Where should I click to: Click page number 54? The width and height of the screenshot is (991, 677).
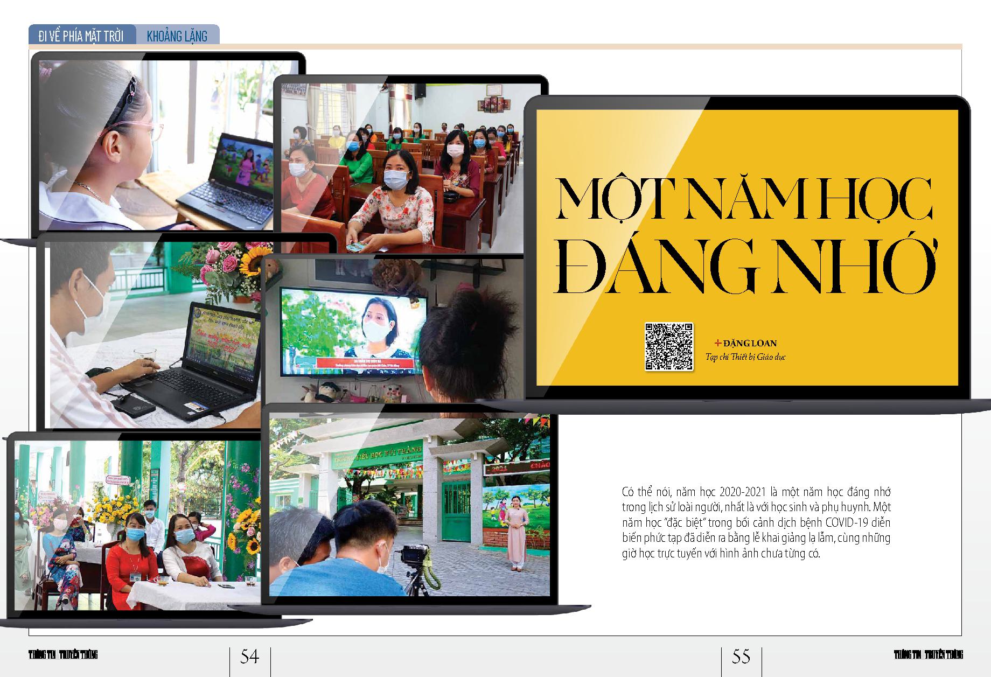(x=250, y=657)
